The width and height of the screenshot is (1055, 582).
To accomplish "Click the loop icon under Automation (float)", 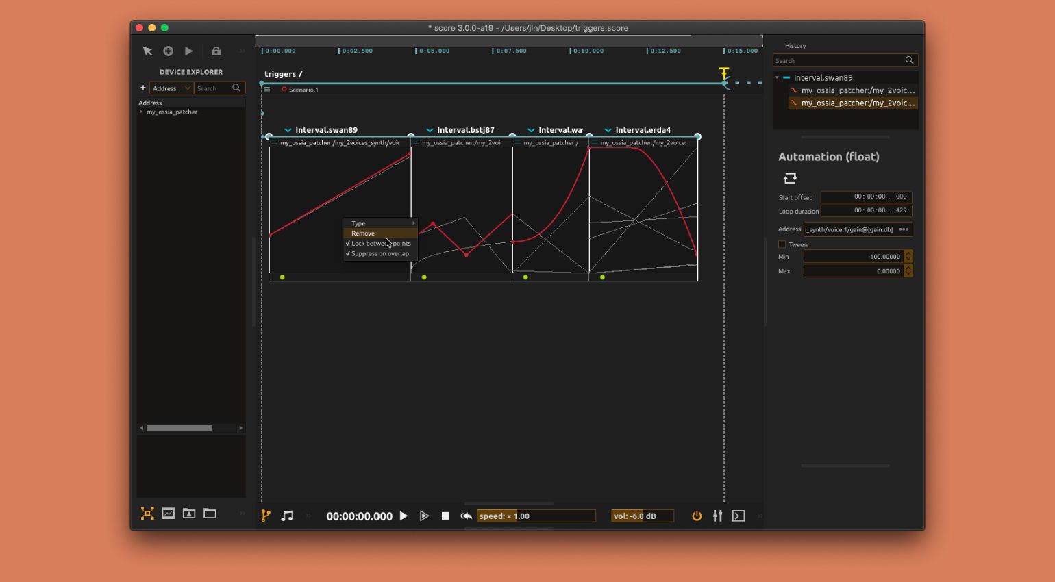I will coord(790,178).
